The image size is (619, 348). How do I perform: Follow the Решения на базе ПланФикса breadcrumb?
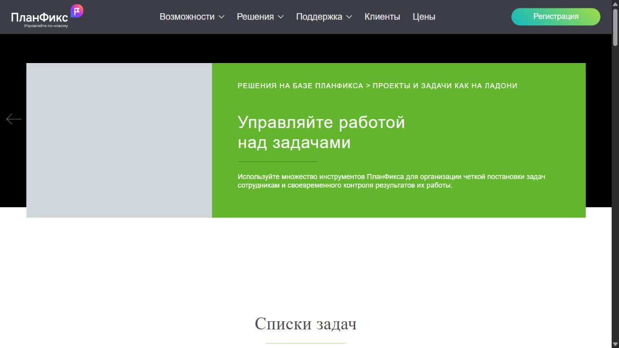[x=300, y=86]
